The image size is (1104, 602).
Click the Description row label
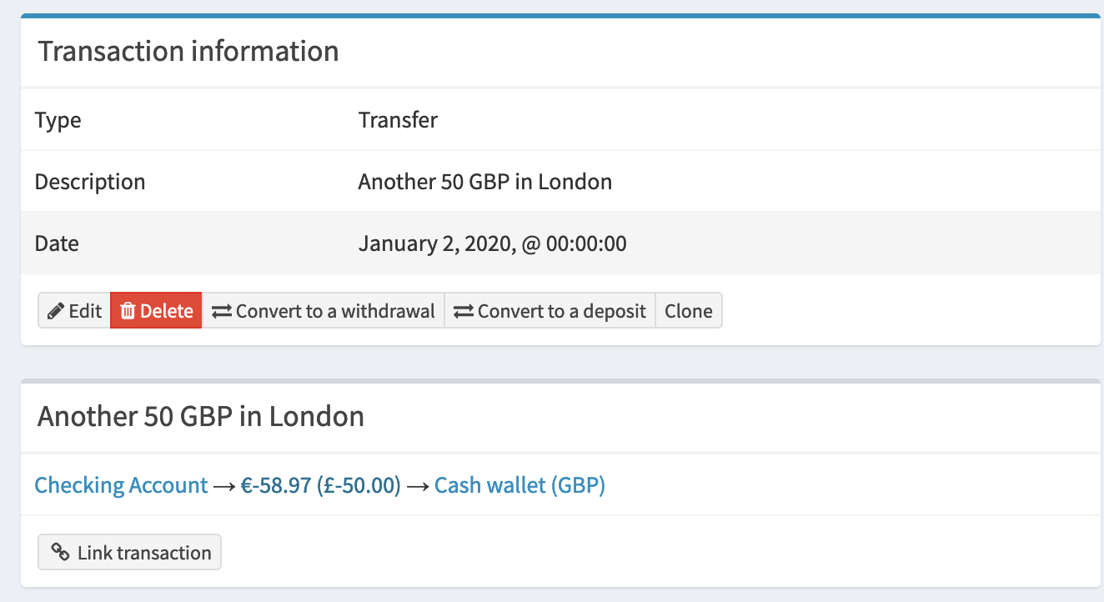pyautogui.click(x=89, y=181)
